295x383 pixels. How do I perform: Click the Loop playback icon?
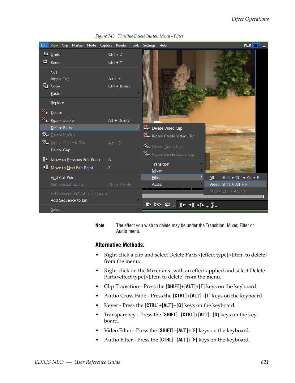tap(167, 205)
